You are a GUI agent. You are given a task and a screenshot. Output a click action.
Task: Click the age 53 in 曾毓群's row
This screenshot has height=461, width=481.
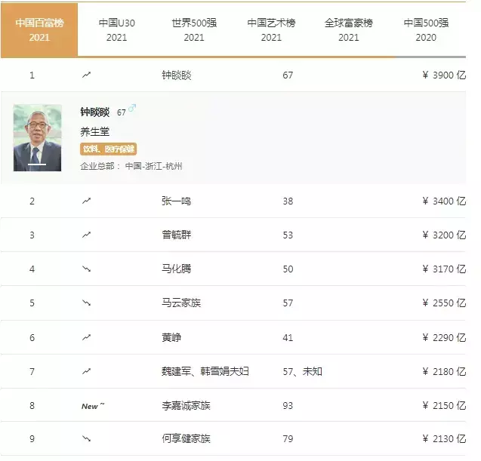pos(288,235)
